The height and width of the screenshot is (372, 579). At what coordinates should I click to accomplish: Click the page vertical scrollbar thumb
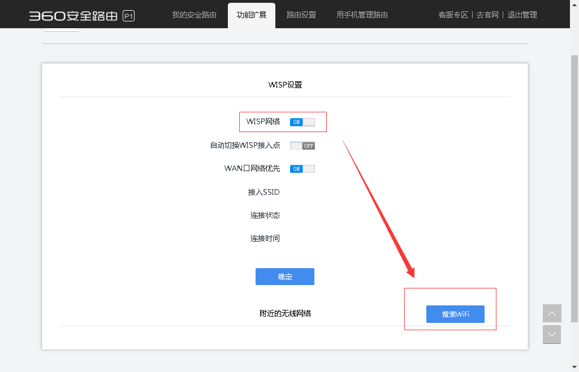pyautogui.click(x=574, y=189)
